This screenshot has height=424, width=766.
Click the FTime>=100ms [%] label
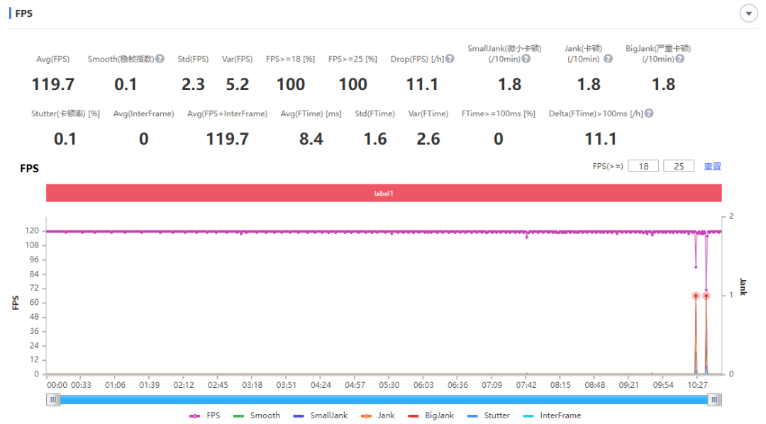tap(499, 113)
